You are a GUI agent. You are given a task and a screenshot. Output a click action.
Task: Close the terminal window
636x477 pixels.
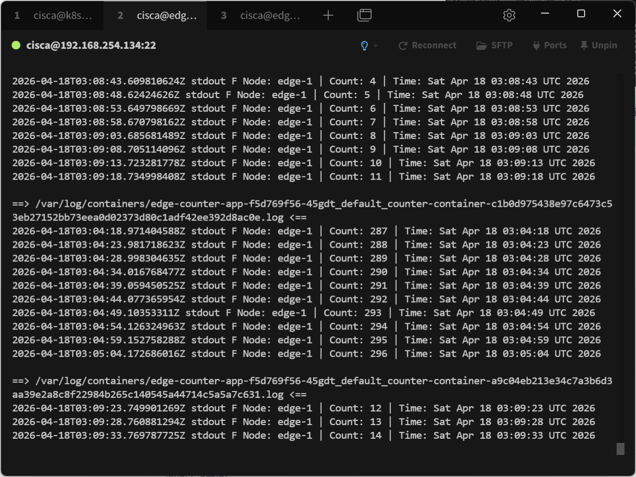pyautogui.click(x=617, y=14)
